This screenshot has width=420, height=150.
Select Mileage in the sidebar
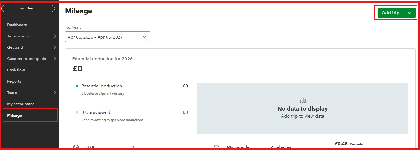click(x=15, y=115)
